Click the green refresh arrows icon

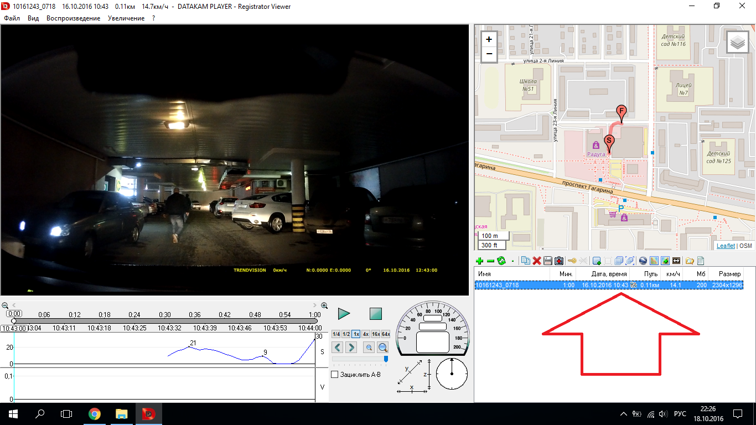[x=501, y=261]
